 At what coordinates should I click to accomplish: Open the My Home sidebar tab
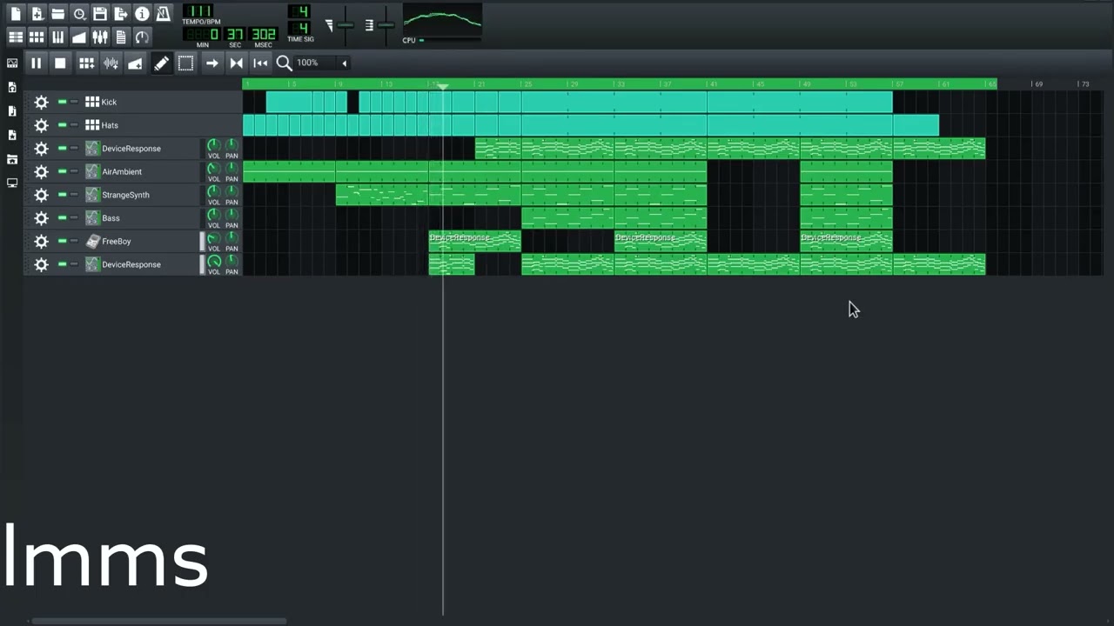[12, 159]
